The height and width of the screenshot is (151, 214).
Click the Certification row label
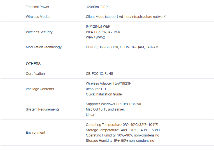tap(35, 74)
